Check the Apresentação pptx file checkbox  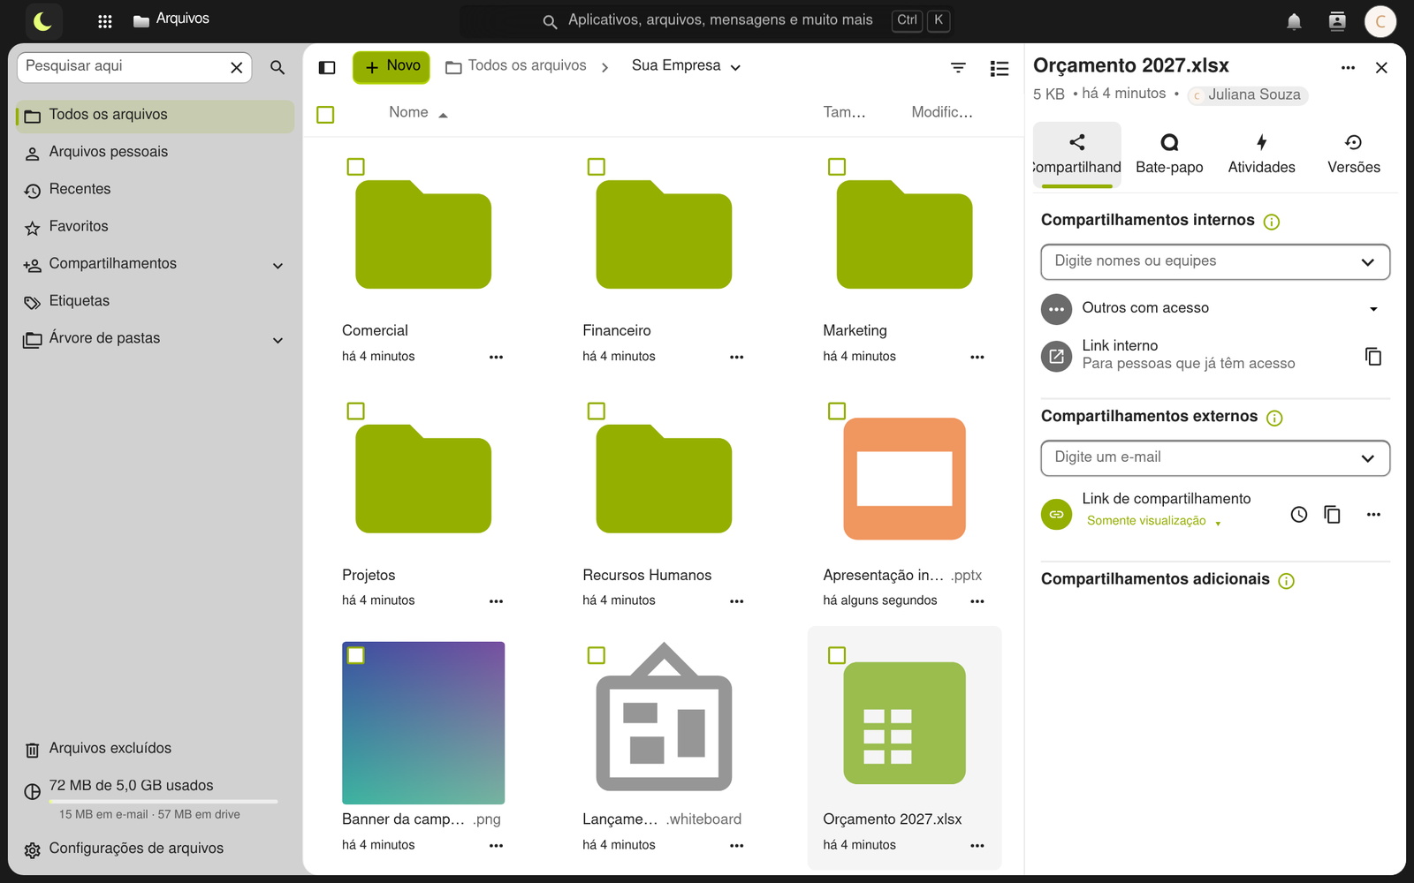pyautogui.click(x=837, y=411)
